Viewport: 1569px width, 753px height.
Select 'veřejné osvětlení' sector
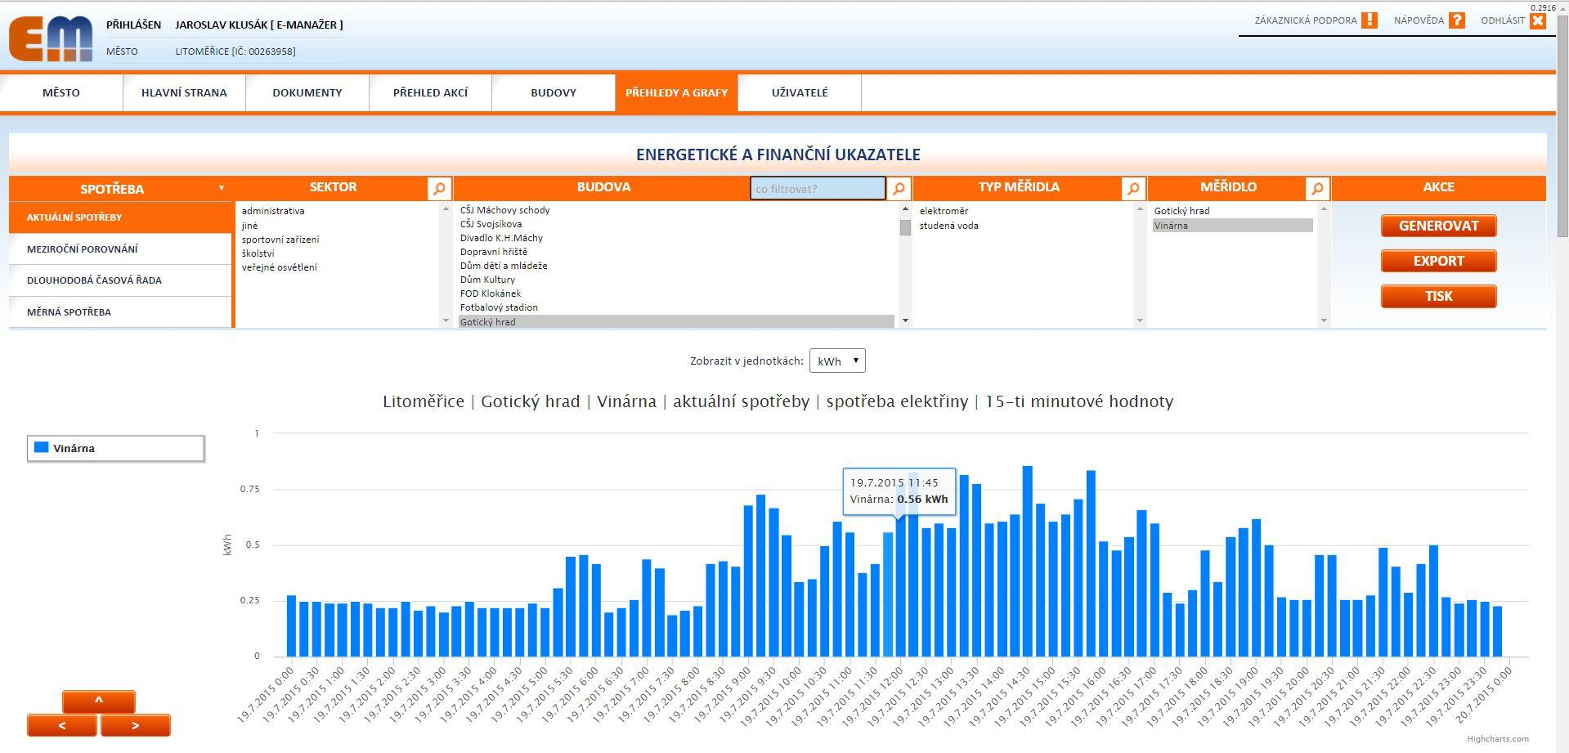coord(279,267)
